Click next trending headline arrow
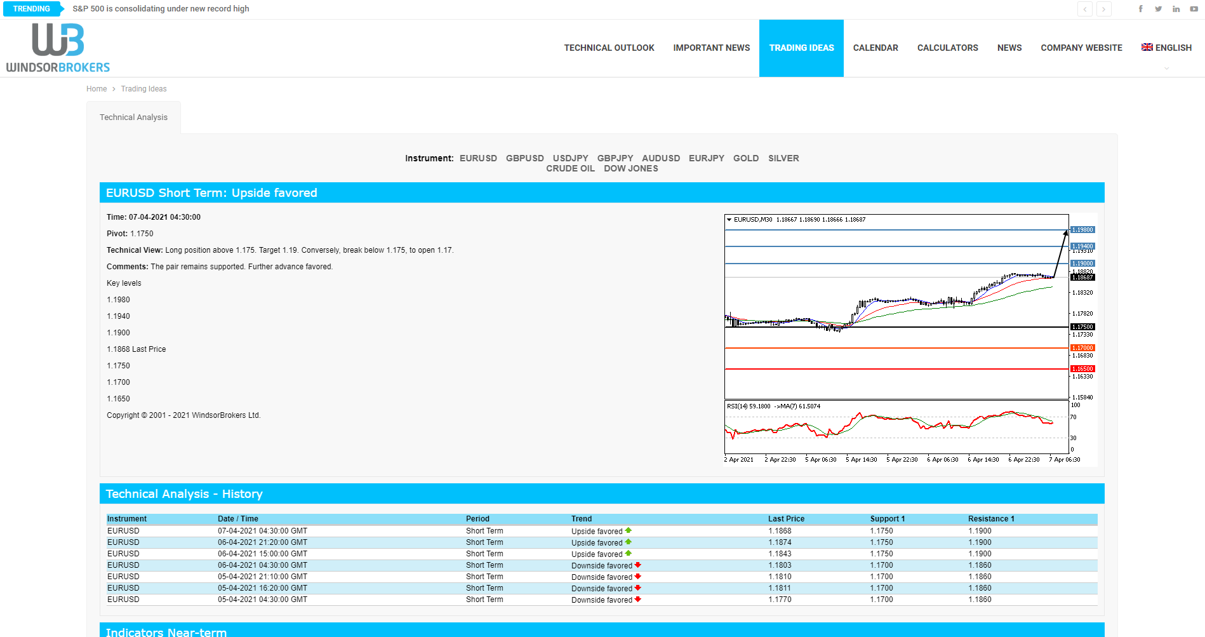The height and width of the screenshot is (637, 1205). [1104, 9]
